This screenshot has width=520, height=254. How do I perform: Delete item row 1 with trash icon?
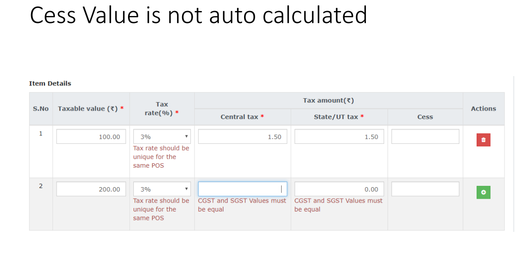click(x=483, y=140)
